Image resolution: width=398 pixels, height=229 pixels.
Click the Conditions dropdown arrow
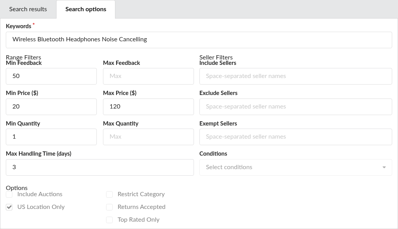pyautogui.click(x=384, y=167)
